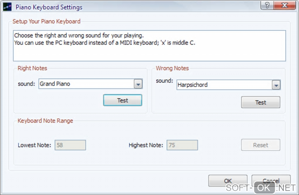This screenshot has width=299, height=195.
Task: Expand the Wrong Notes sound dropdown arrow
Action: 276,85
